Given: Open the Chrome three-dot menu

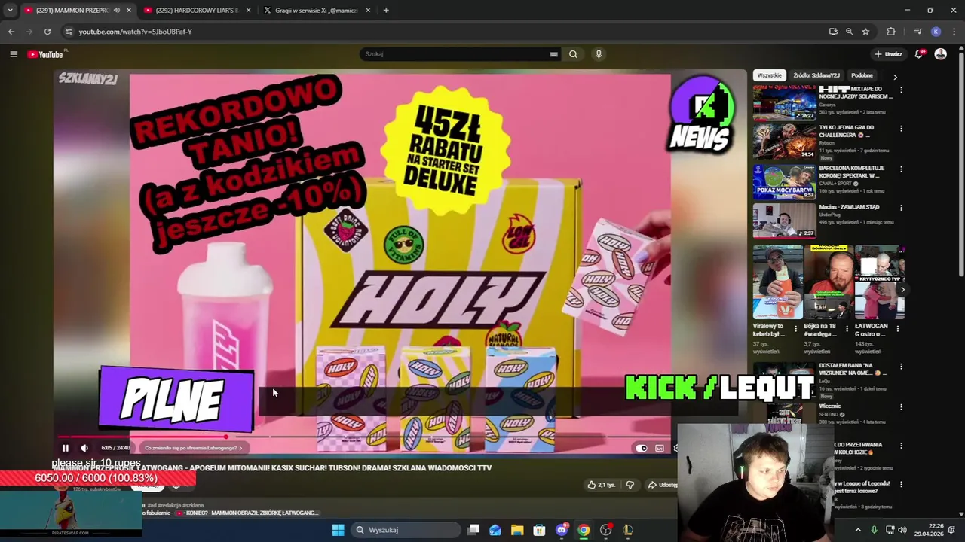Looking at the screenshot, I should pos(954,32).
